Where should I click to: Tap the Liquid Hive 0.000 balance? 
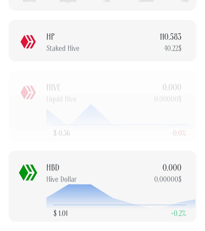pyautogui.click(x=172, y=87)
